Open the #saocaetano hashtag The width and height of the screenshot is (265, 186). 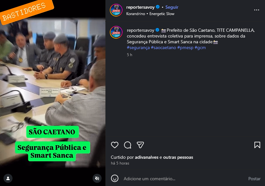(x=163, y=47)
